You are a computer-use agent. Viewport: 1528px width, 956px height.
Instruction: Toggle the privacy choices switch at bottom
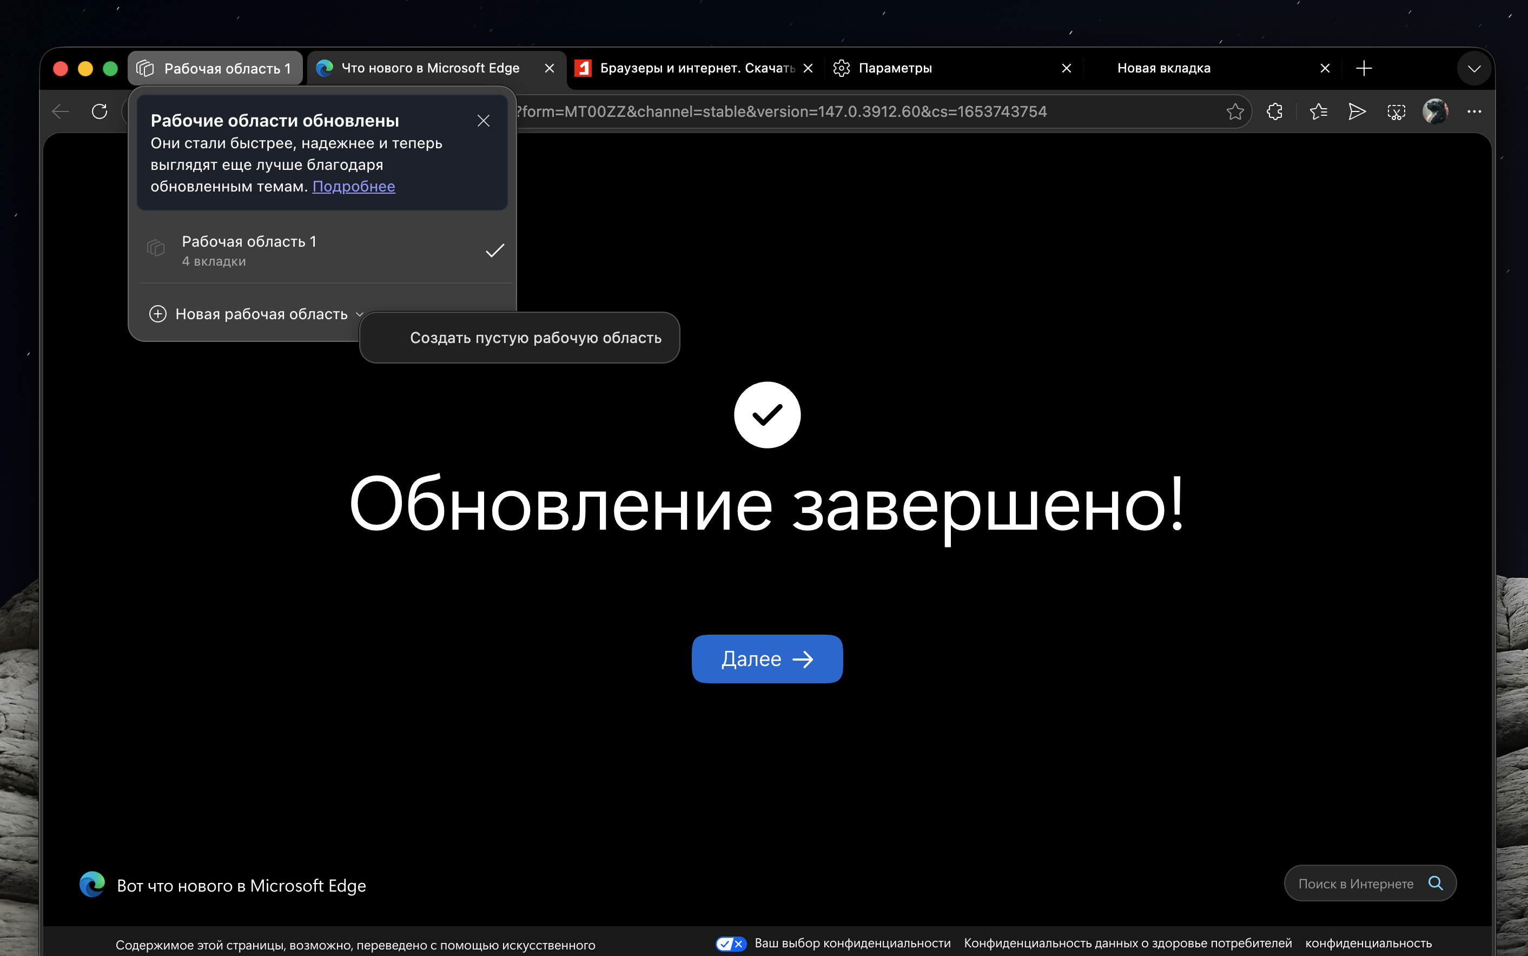(x=731, y=944)
